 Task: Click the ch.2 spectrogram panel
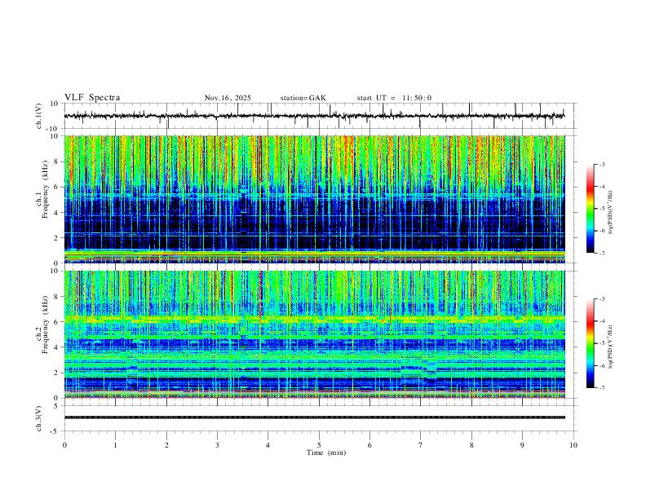pos(314,334)
